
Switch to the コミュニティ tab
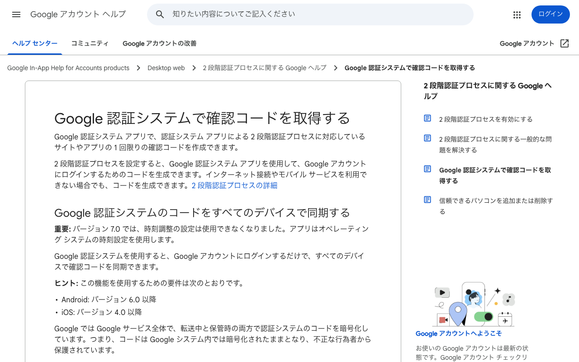click(x=90, y=43)
